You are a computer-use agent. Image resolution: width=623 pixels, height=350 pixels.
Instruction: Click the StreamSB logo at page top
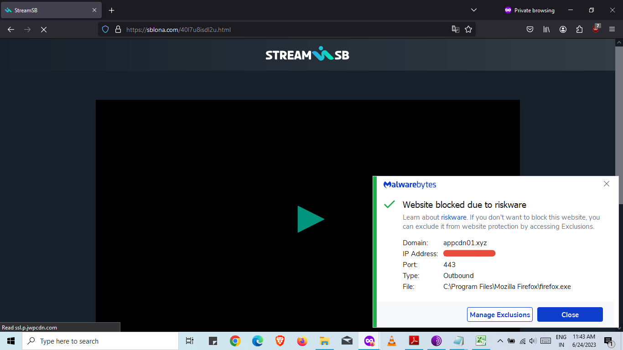[307, 55]
